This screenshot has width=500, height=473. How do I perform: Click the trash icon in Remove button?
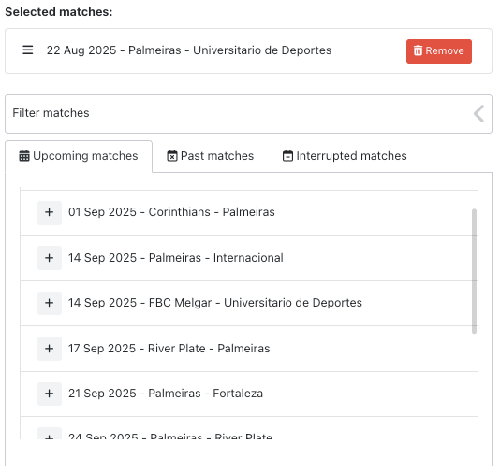(418, 50)
